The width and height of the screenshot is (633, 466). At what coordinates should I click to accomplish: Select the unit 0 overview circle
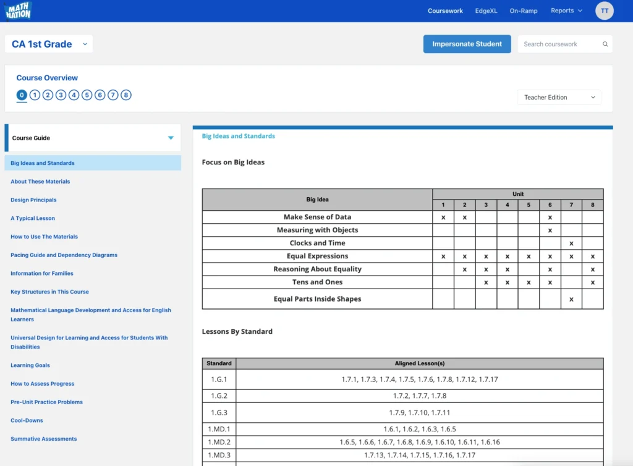pyautogui.click(x=22, y=95)
